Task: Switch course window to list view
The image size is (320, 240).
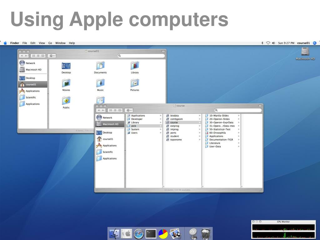Action: (115, 110)
